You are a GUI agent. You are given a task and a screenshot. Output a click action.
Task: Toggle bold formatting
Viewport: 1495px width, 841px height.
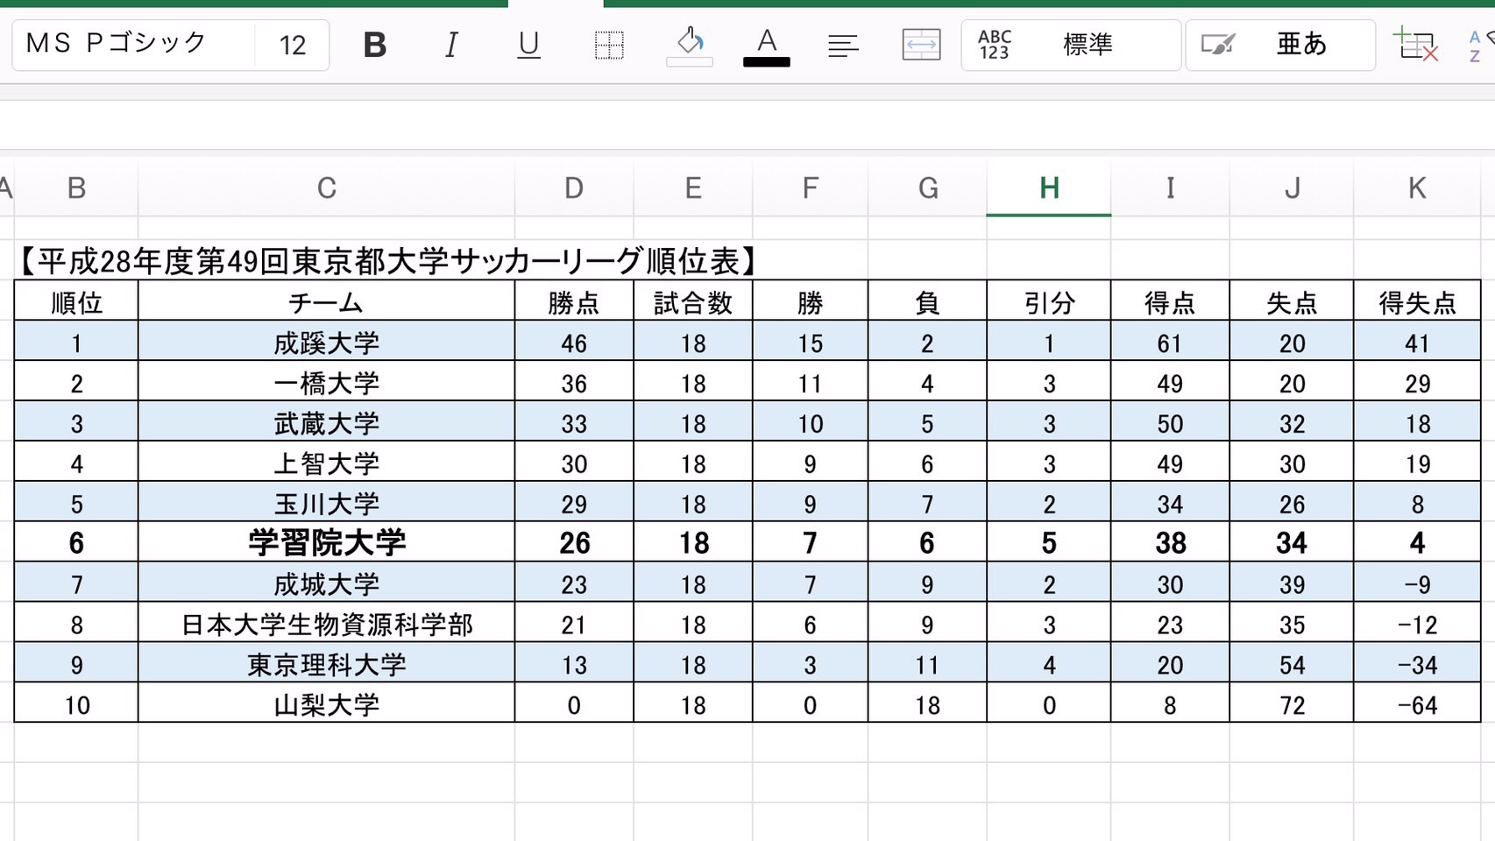tap(375, 45)
